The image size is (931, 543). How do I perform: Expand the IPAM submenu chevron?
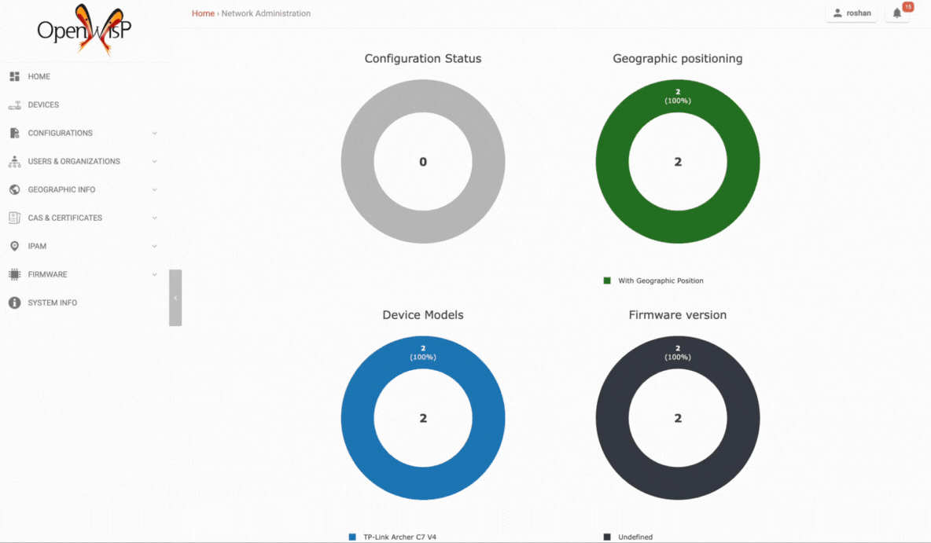(154, 246)
